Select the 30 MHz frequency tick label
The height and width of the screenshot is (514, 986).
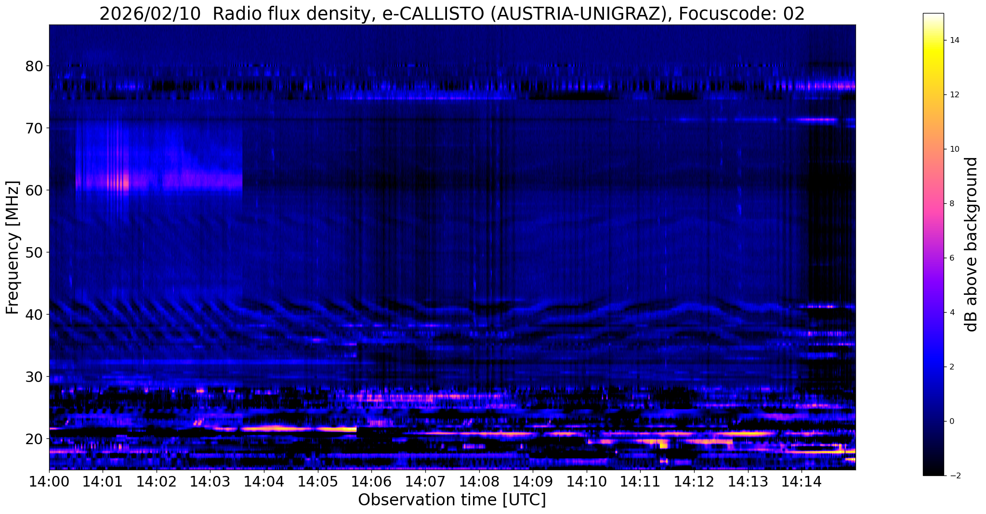(x=34, y=377)
